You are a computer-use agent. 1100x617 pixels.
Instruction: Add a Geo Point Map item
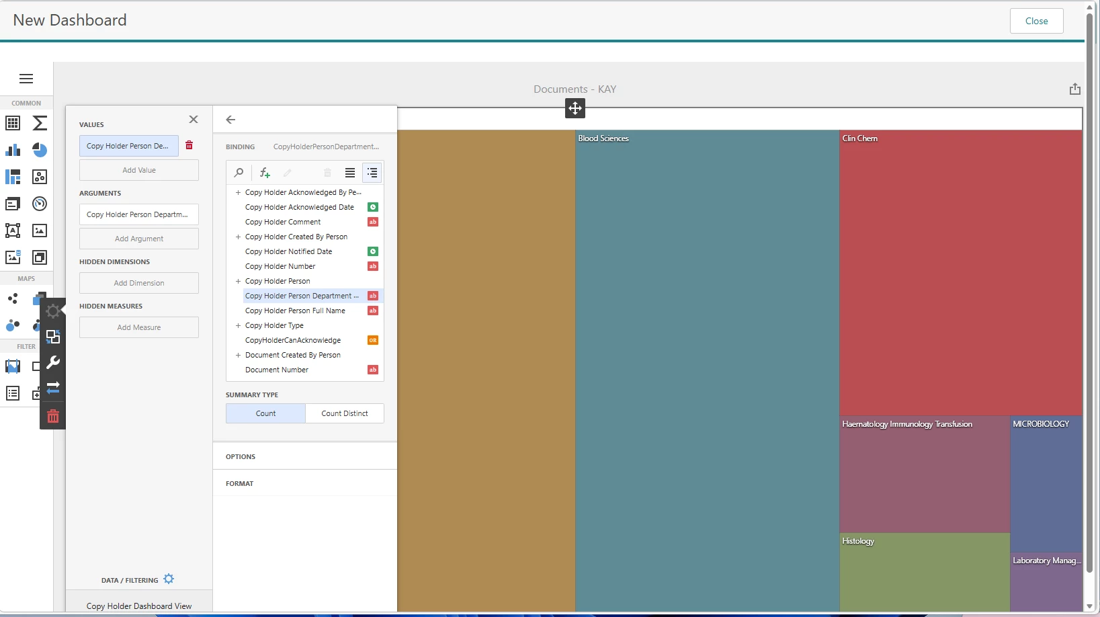point(13,298)
